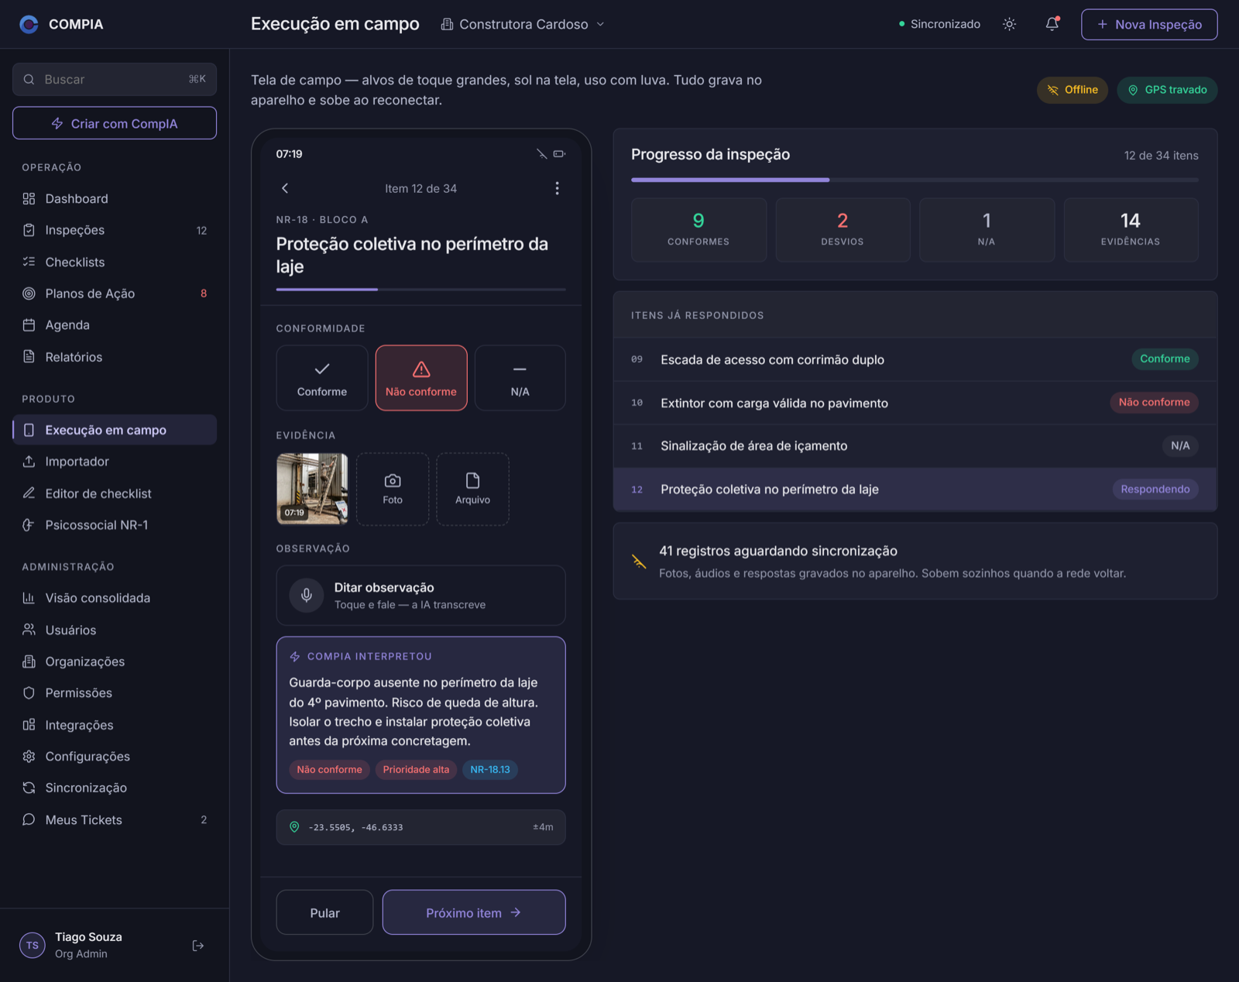Attach a file with the Arquivo tile

click(x=472, y=489)
